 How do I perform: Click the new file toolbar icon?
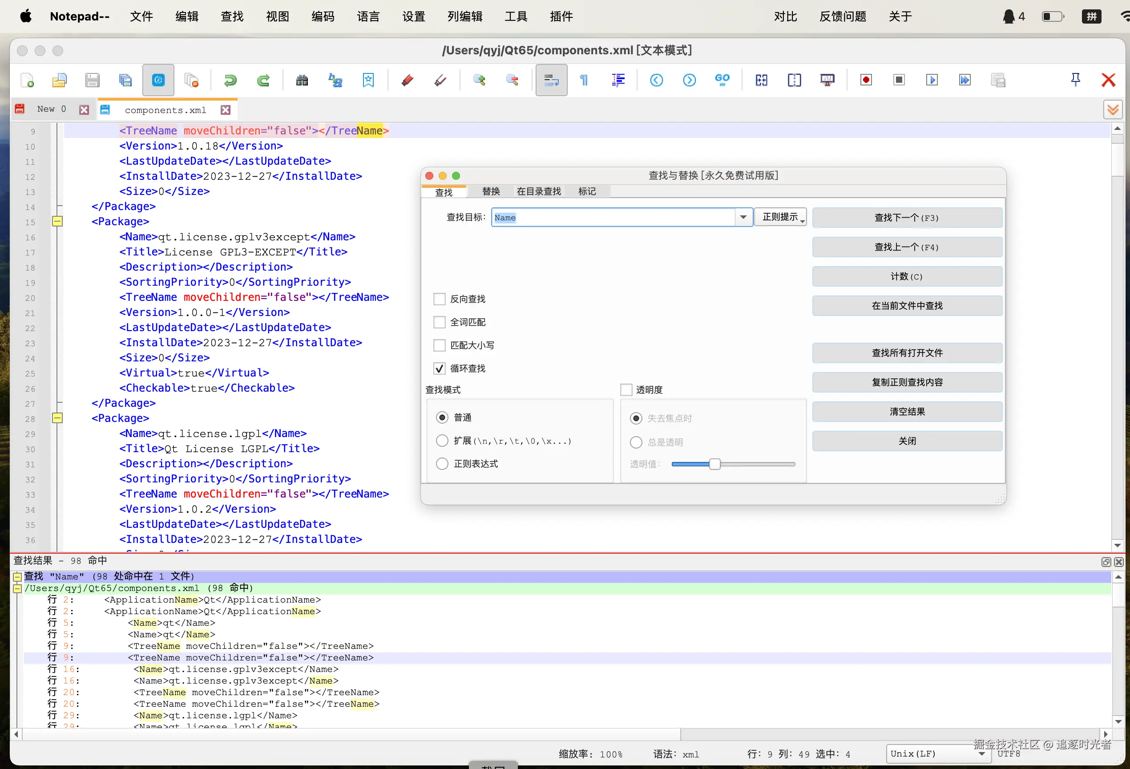27,80
